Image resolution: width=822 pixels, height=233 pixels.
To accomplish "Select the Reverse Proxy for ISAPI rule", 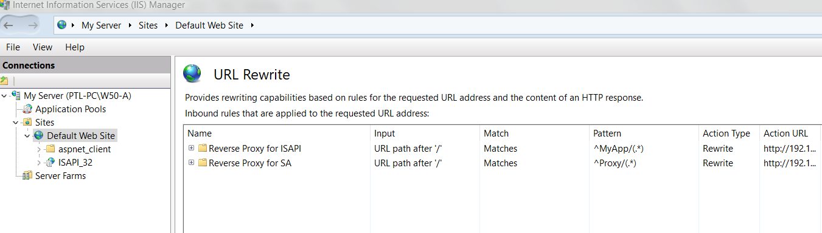I will 254,149.
